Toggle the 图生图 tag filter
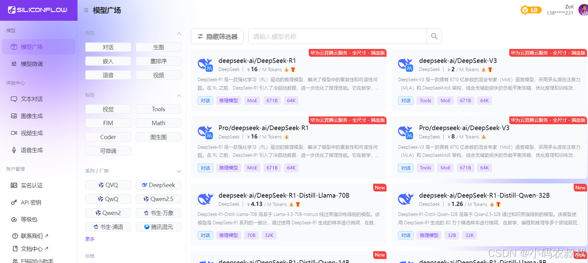This screenshot has width=588, height=263. coord(158,137)
